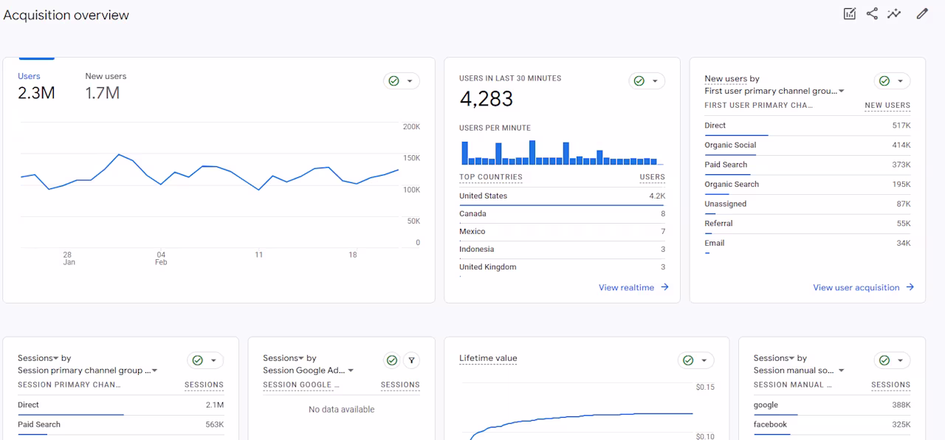Click green check status on realtime users card

[639, 81]
